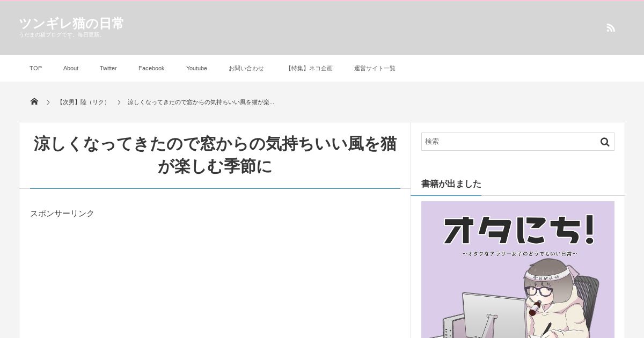This screenshot has height=338, width=644.
Task: Click site title ツンギレ猫の日常
Action: tap(71, 24)
